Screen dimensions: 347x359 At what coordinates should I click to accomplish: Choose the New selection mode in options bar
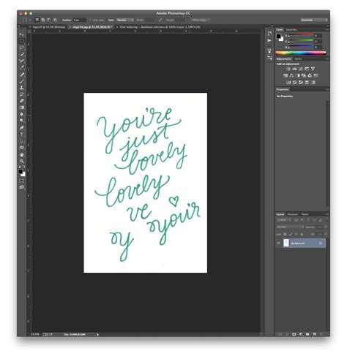tap(37, 20)
